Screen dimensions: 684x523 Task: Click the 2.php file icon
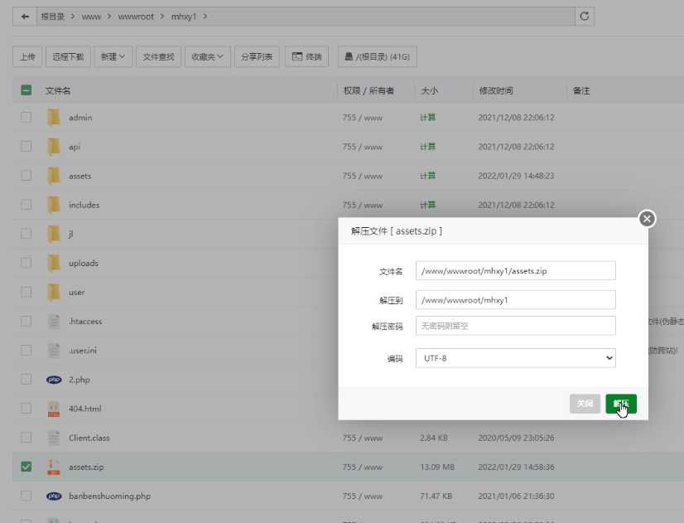pos(54,380)
